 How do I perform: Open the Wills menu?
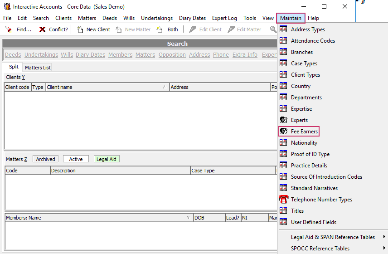click(129, 18)
